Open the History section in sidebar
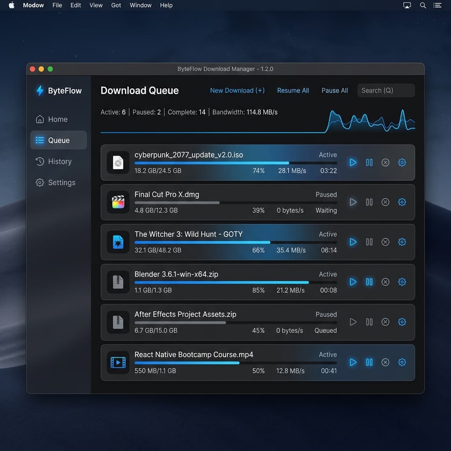Viewport: 451px width, 451px height. [x=59, y=161]
